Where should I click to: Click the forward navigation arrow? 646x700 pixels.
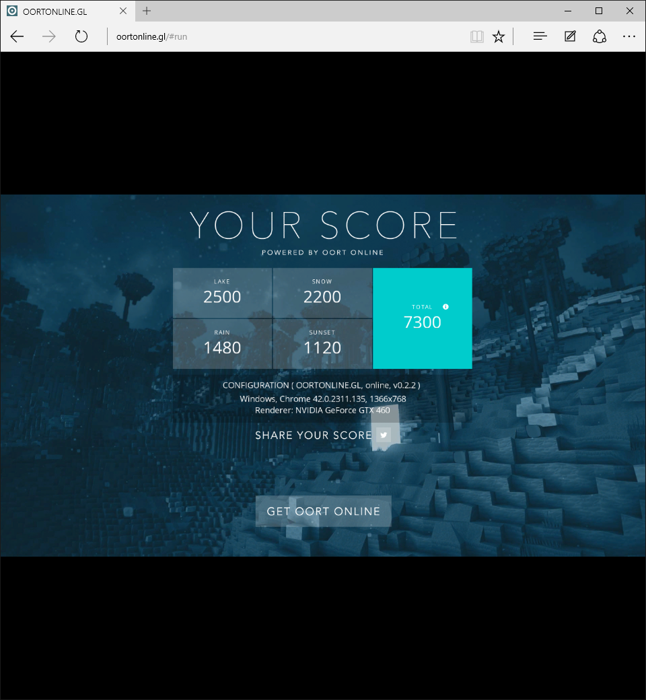pyautogui.click(x=48, y=36)
